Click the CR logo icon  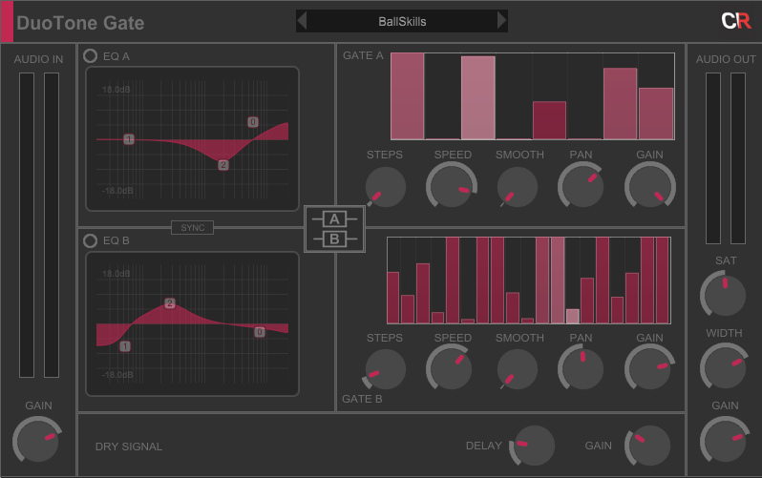735,21
